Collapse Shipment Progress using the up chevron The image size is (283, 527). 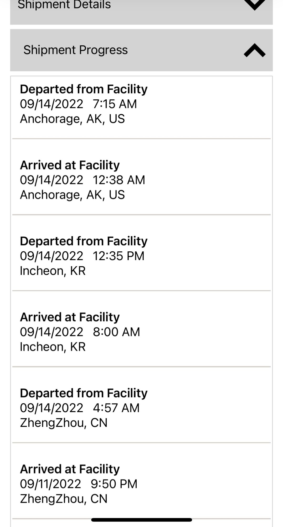click(254, 50)
